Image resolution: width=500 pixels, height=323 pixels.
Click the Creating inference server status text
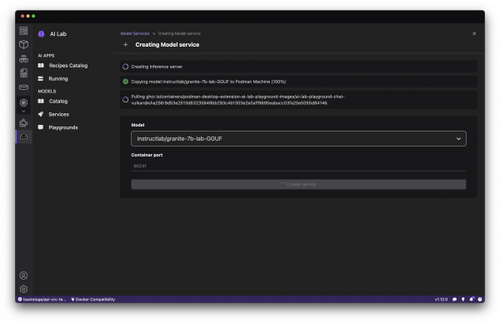157,67
